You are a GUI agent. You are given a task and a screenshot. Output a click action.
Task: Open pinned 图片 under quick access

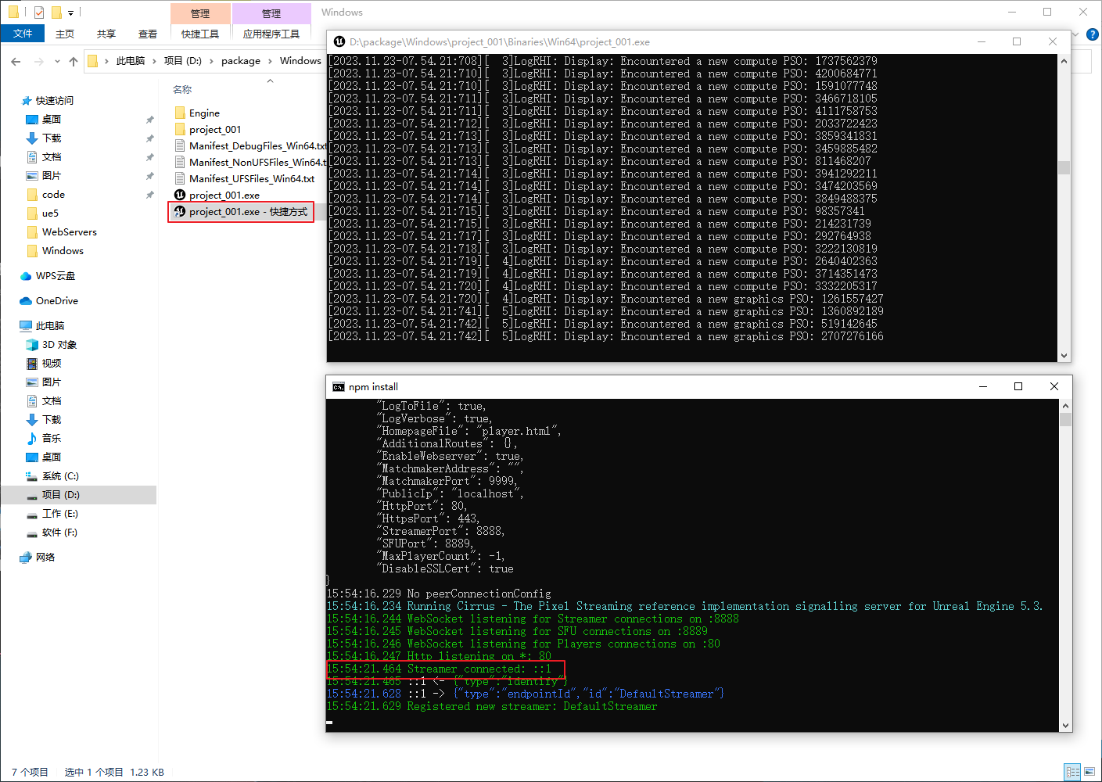pos(52,176)
